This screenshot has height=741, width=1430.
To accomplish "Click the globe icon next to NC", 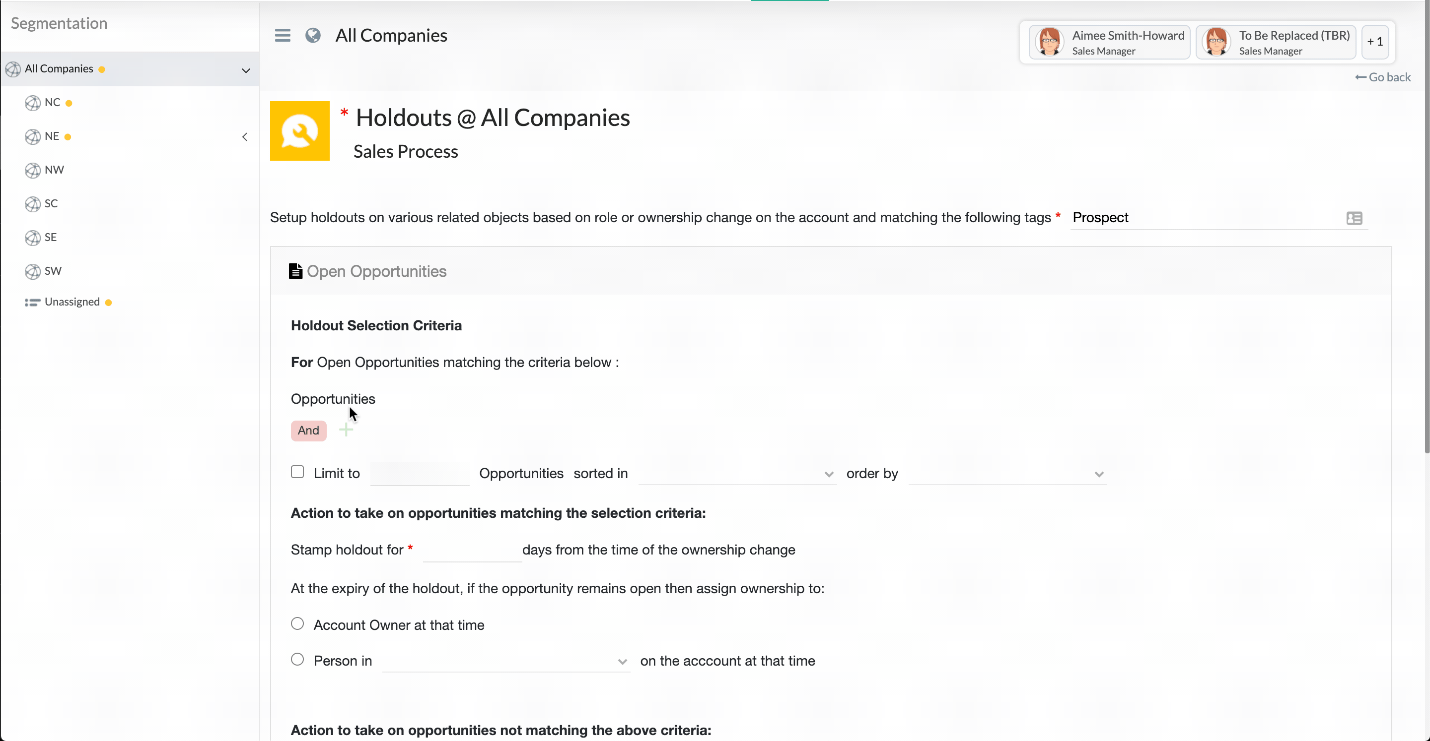I will (x=33, y=103).
